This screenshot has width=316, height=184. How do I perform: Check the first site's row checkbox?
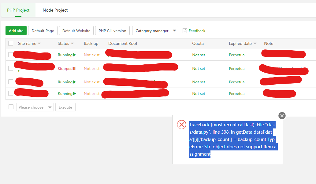(11, 55)
